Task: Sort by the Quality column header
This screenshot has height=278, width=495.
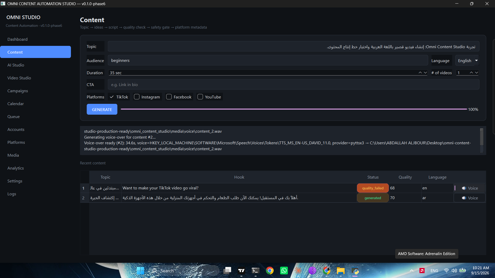Action: pos(405,177)
